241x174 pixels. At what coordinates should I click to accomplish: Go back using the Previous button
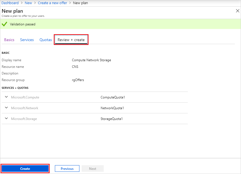(67, 168)
